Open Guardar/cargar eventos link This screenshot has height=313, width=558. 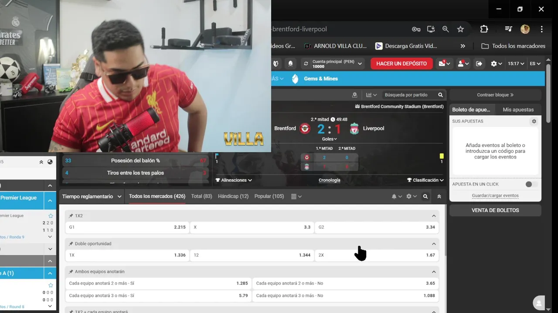(x=495, y=196)
